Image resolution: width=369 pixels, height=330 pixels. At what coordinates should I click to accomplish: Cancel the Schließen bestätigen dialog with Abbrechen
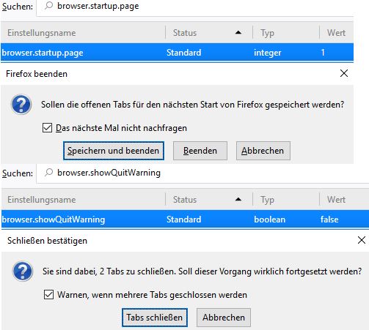coord(224,318)
